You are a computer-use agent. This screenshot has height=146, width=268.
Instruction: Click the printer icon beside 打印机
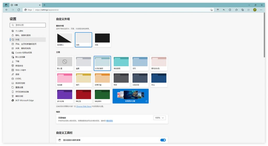13,79
